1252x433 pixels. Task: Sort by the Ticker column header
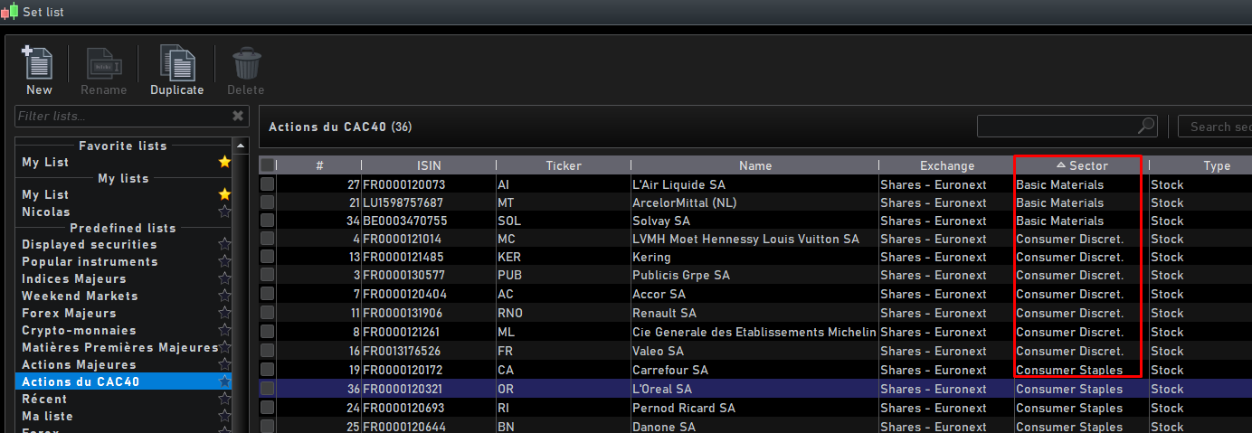[x=564, y=165]
